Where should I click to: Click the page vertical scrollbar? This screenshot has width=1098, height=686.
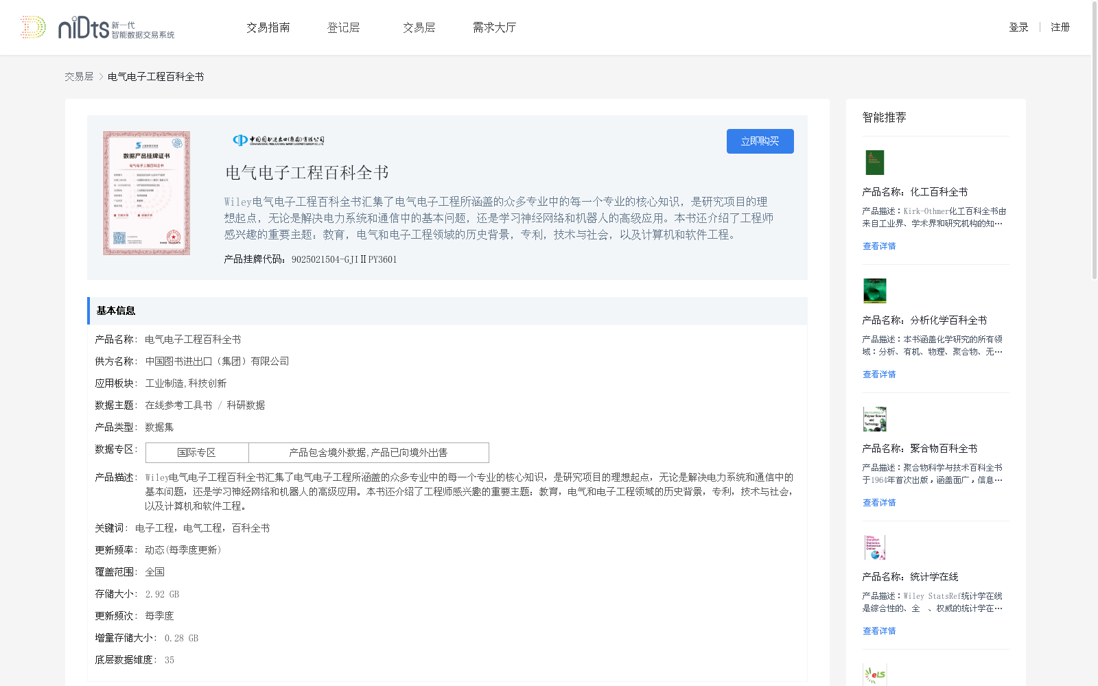pyautogui.click(x=1095, y=141)
